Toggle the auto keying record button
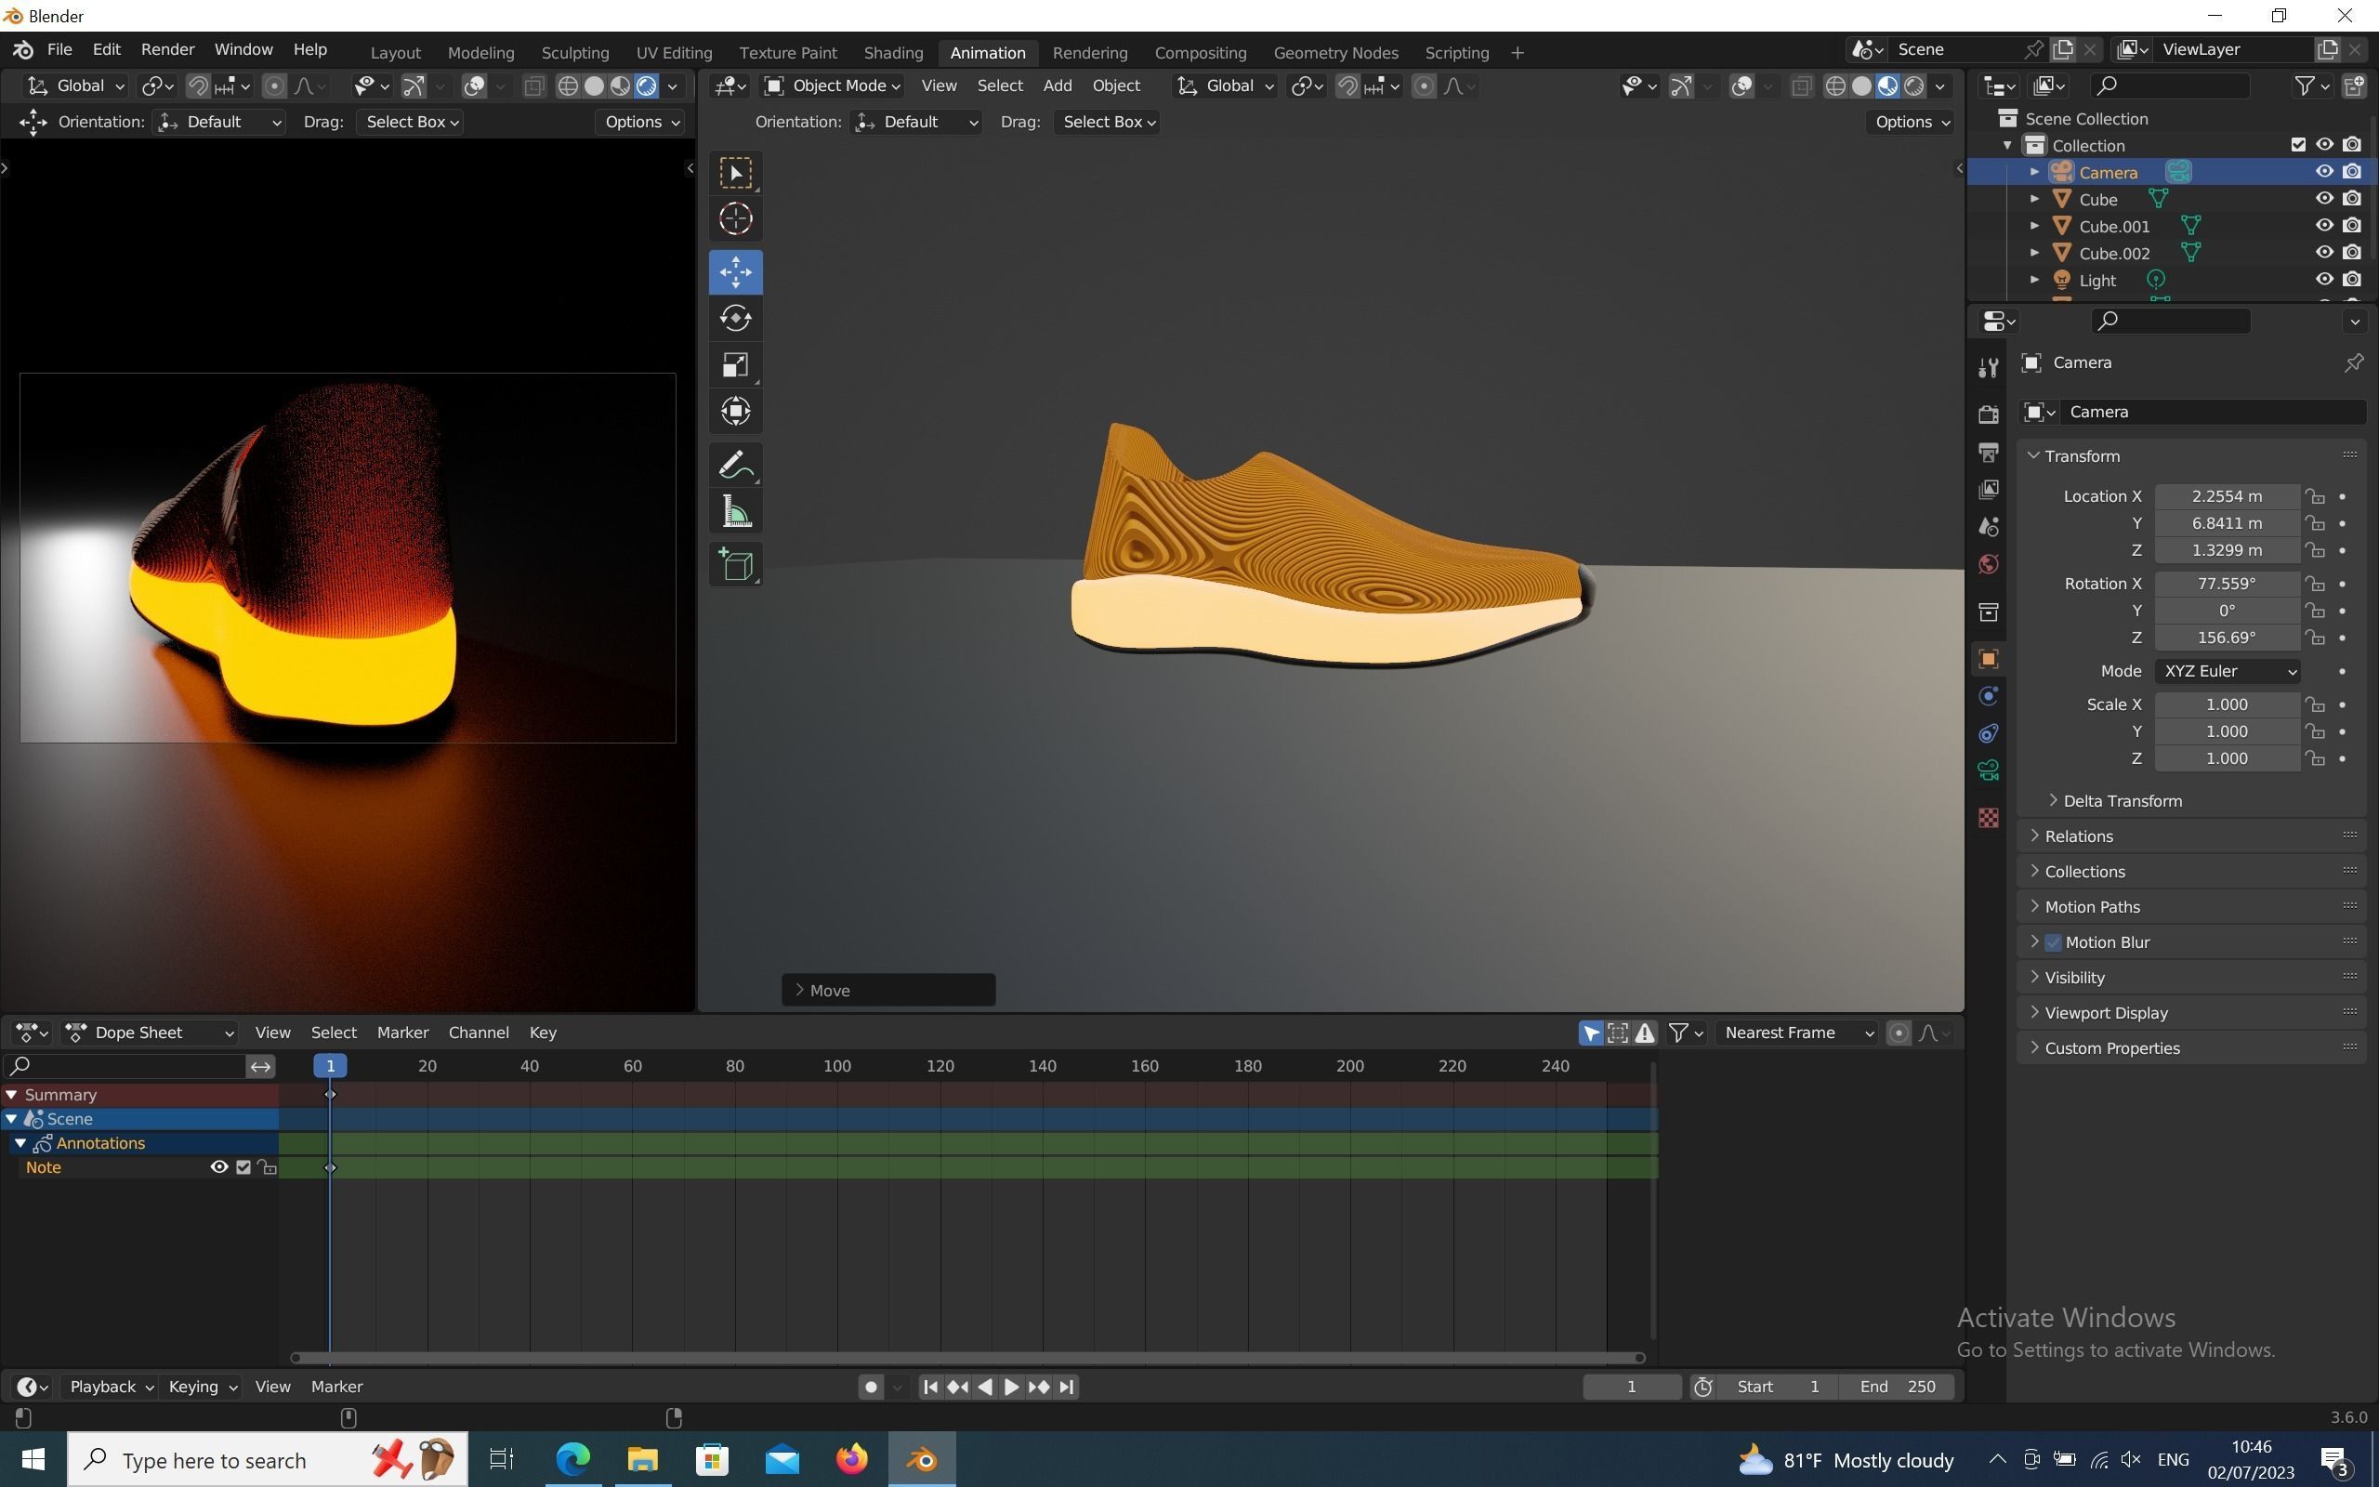Viewport: 2379px width, 1487px height. [870, 1387]
